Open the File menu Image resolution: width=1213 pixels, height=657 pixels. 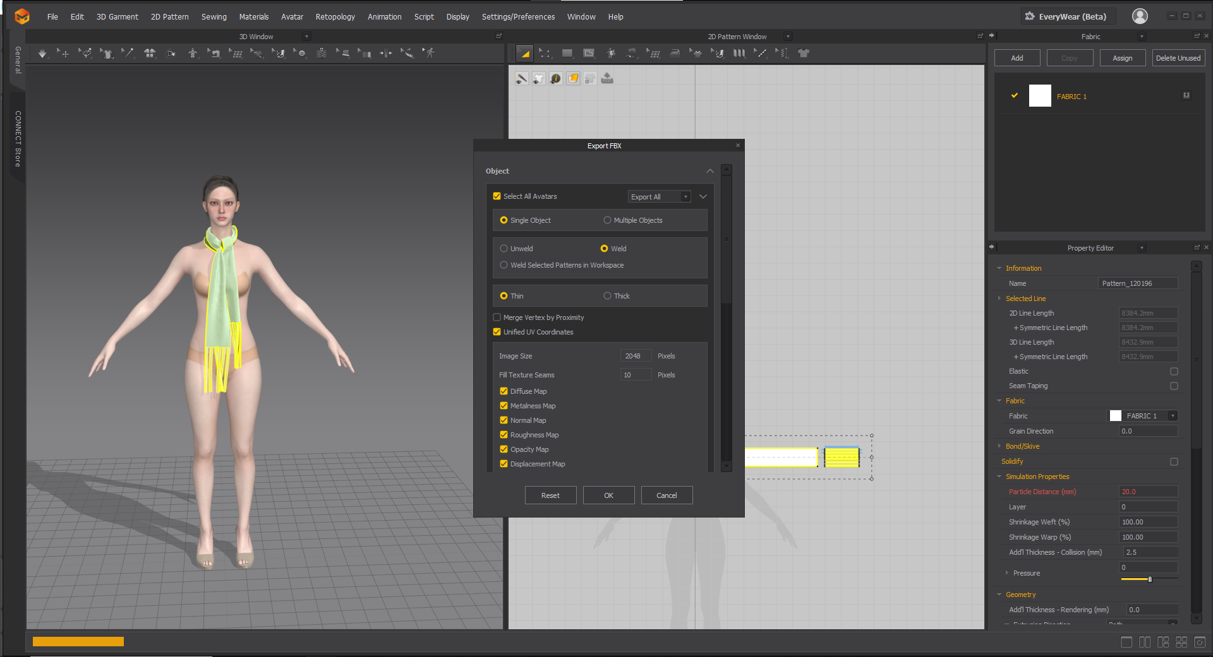pos(52,17)
